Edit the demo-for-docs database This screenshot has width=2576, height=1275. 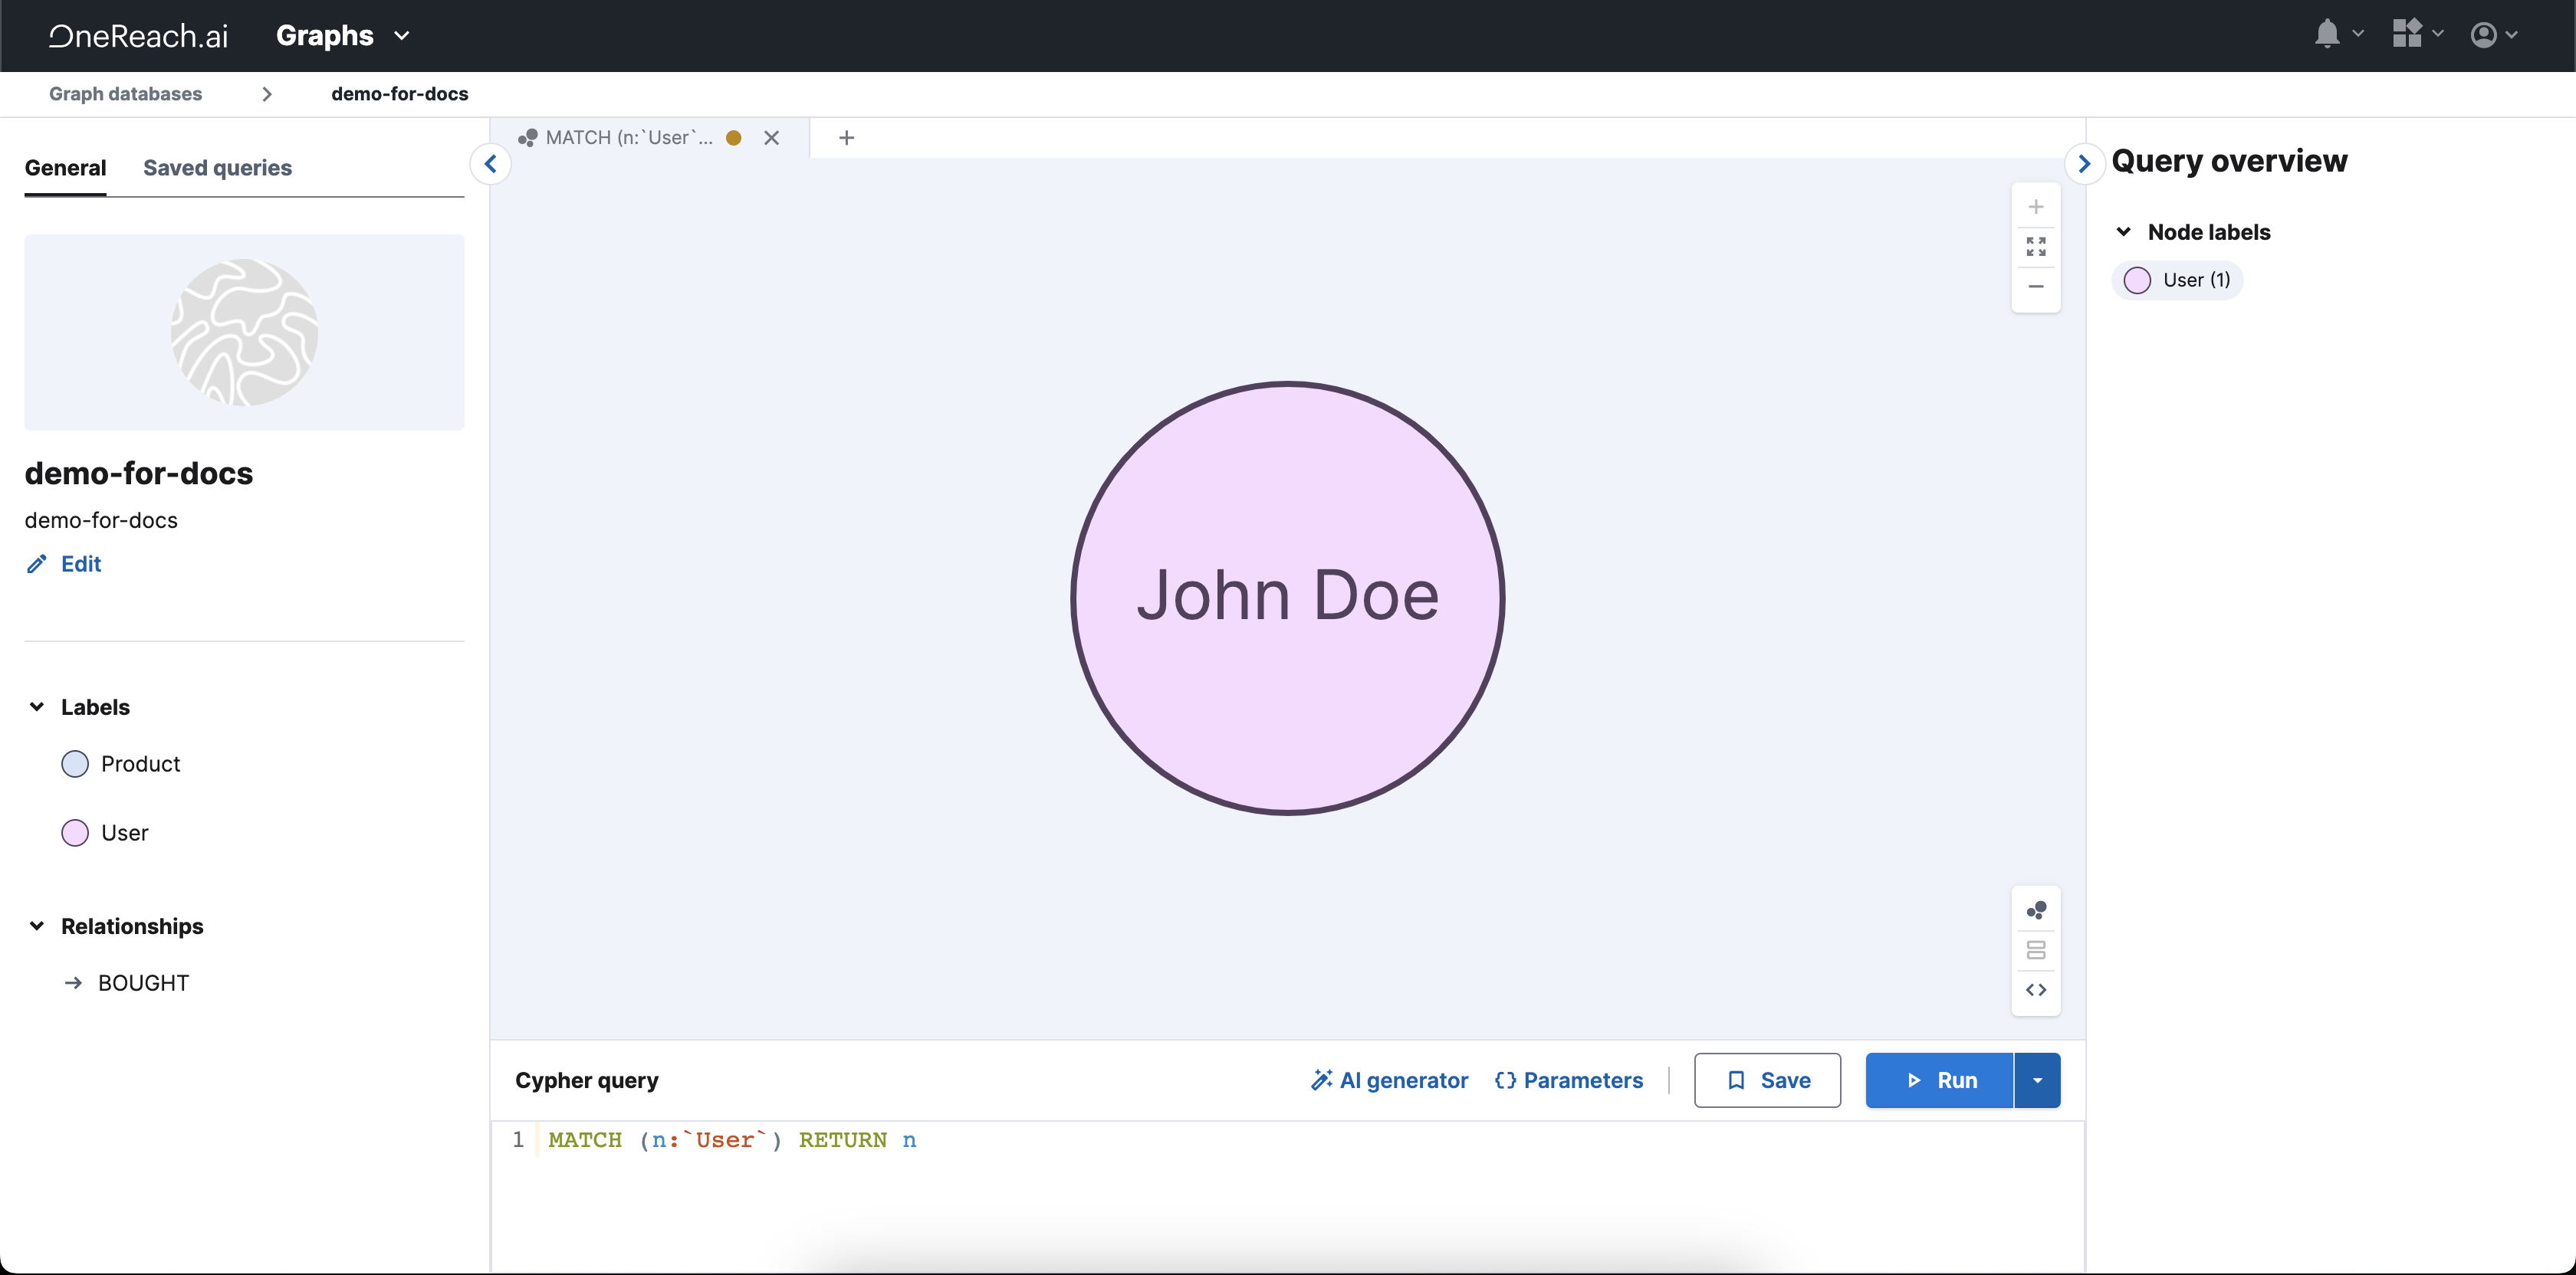coord(64,565)
